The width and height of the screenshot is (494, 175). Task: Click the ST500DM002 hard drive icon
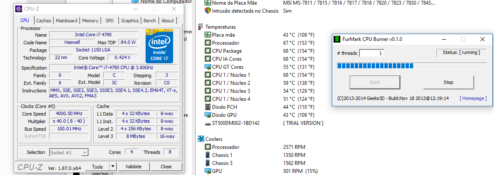(207, 123)
